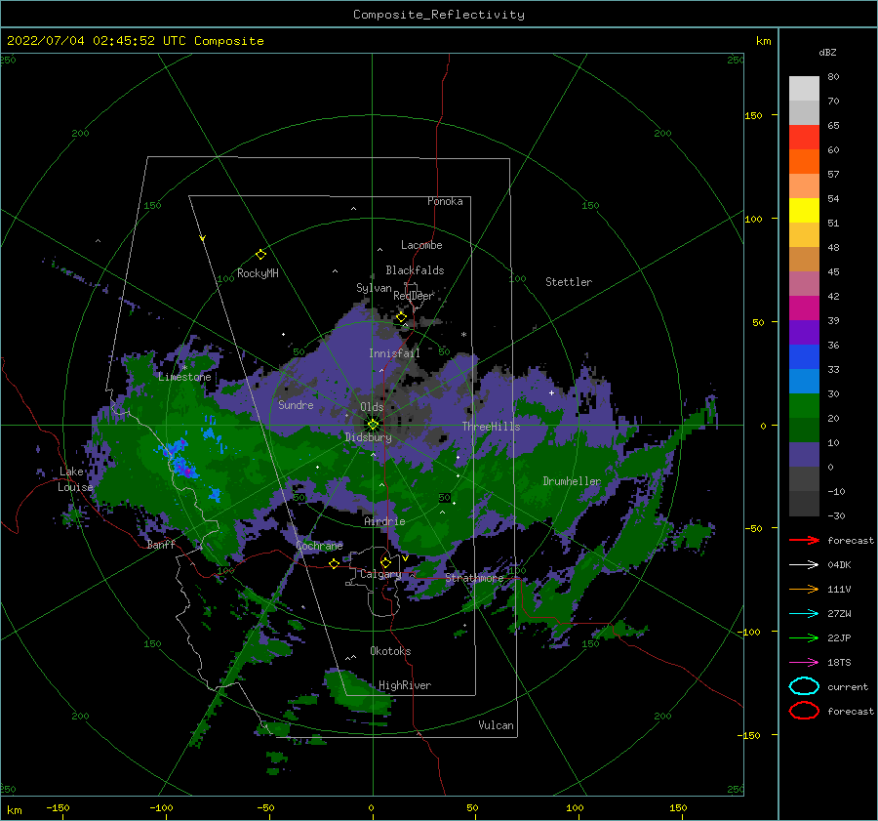Viewport: 878px width, 821px height.
Task: Click the Stettler city label
Action: coord(569,282)
